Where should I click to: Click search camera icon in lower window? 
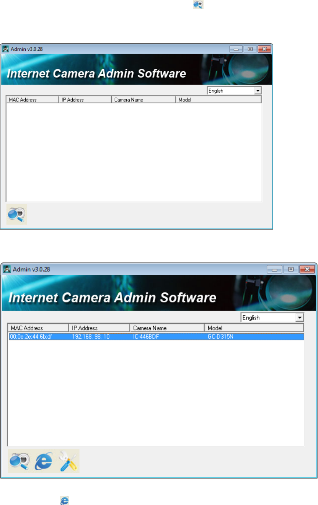[x=20, y=461]
